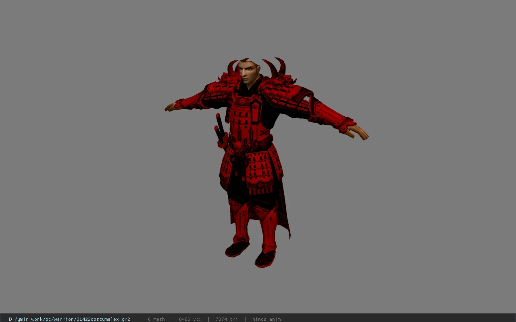Click the file path 31422costumalex.gr2 in status bar
The height and width of the screenshot is (322, 516).
pos(69,319)
